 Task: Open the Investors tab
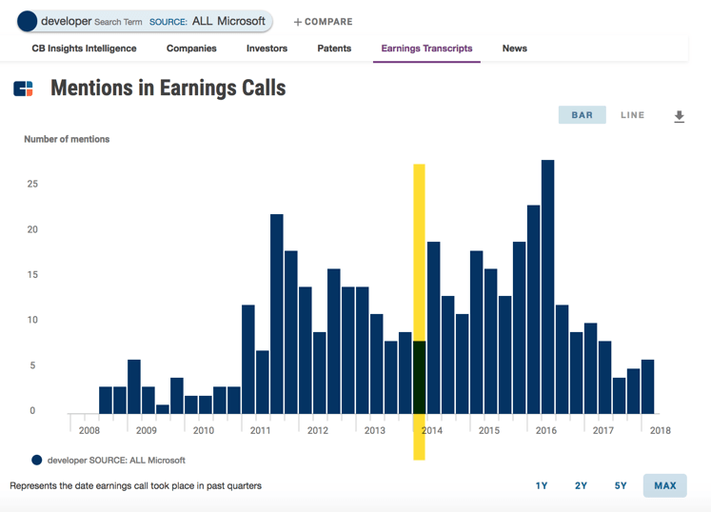click(267, 49)
